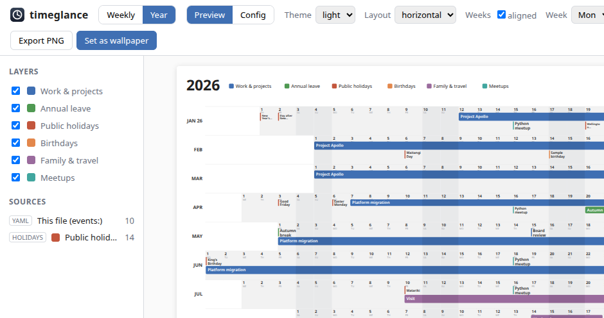
Task: Click Annual leave in the calendar legend
Action: [303, 86]
